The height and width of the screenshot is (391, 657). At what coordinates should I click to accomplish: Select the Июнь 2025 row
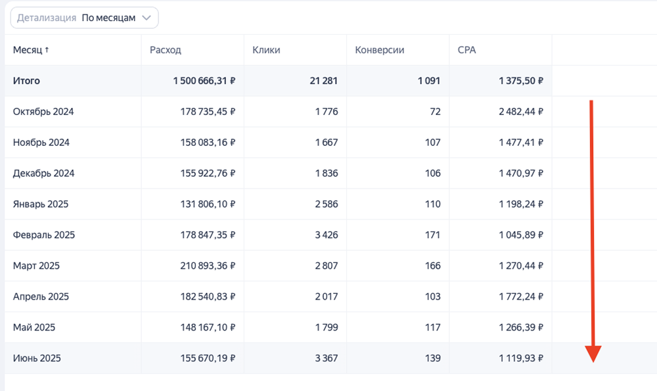37,359
